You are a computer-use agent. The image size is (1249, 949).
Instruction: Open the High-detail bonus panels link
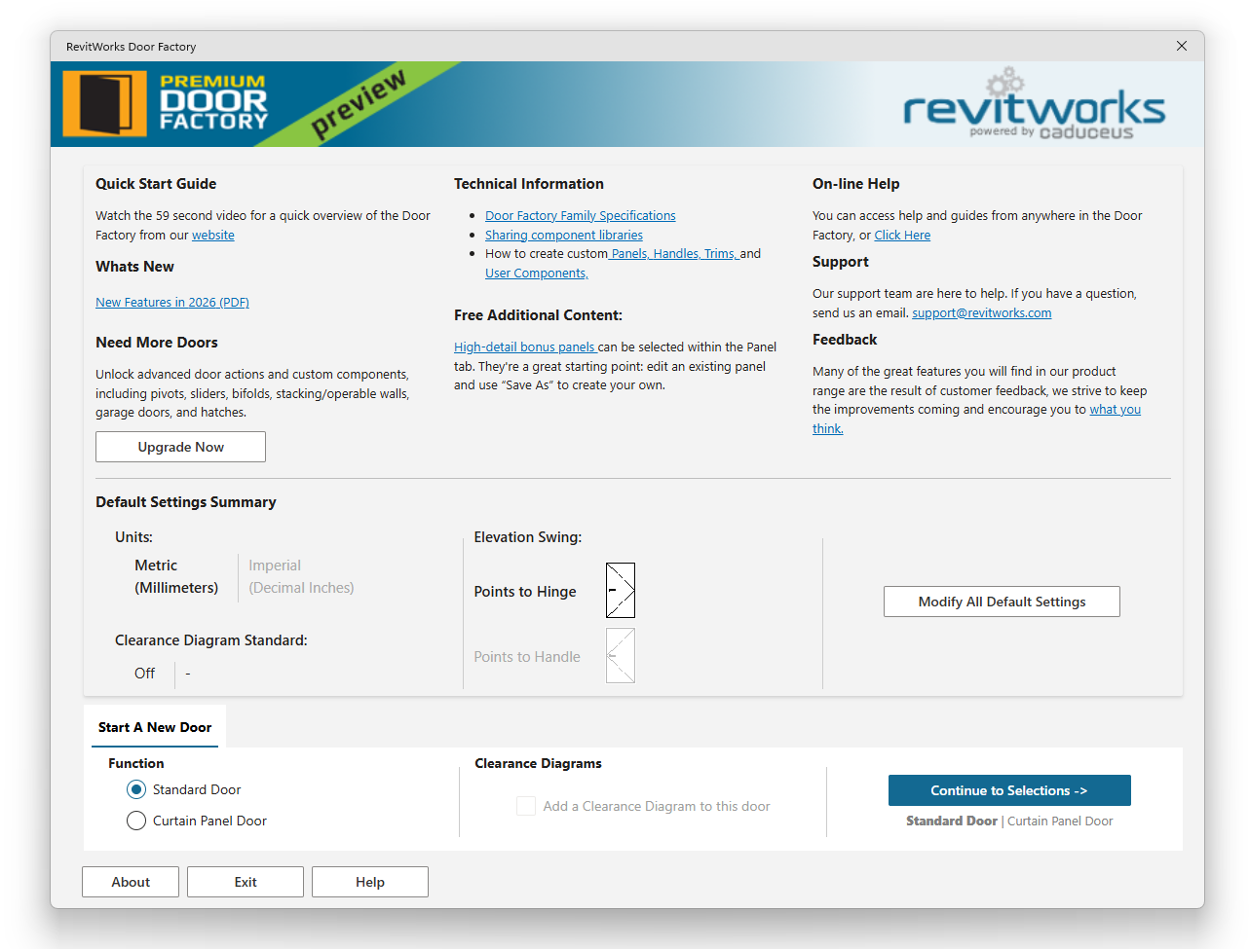(524, 347)
